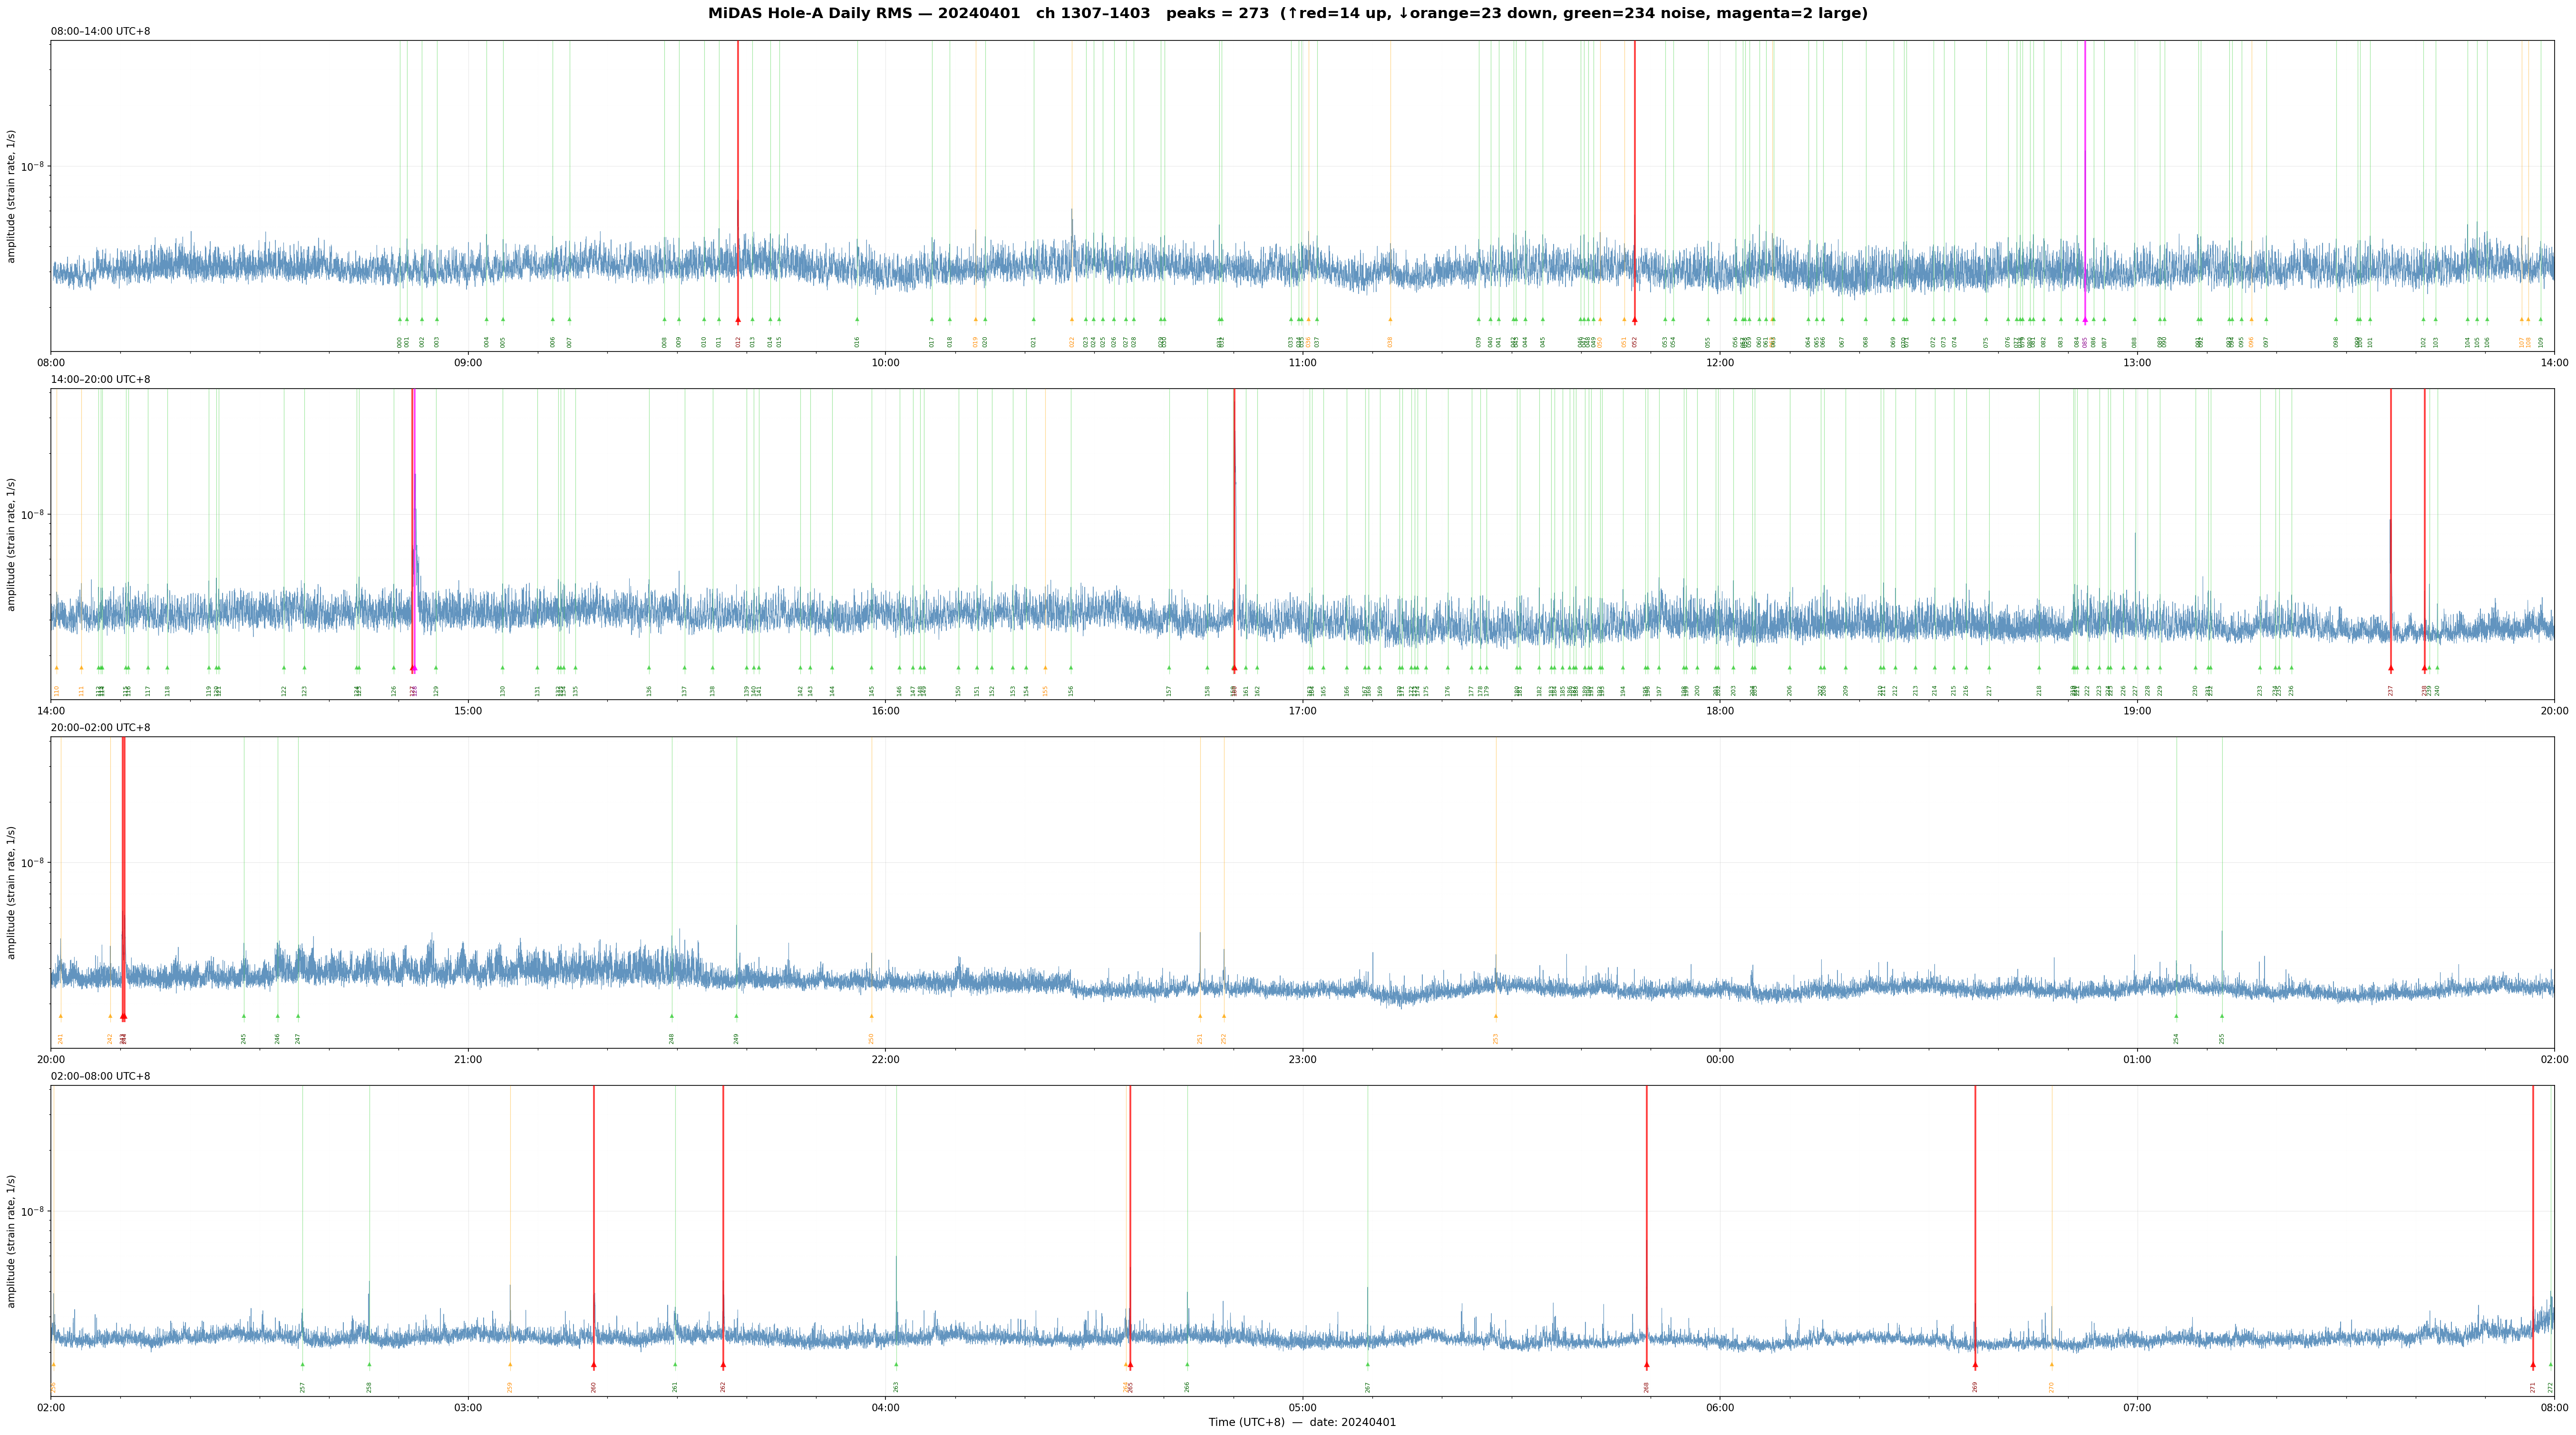
Task: Click the orange peak marker labeled 242
Action: click(x=110, y=1016)
